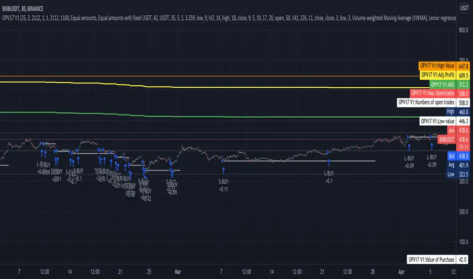
Task: Click the 800.0 price scale value
Action: point(463,30)
